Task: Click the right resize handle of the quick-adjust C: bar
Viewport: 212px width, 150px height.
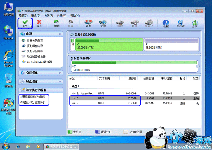Action: tap(198, 66)
